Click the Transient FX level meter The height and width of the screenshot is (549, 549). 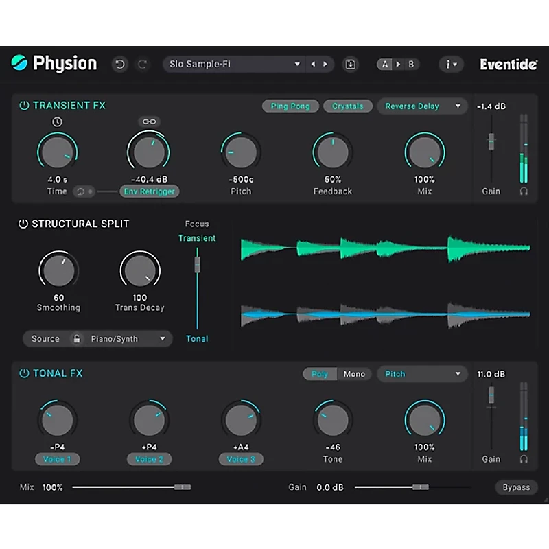524,148
